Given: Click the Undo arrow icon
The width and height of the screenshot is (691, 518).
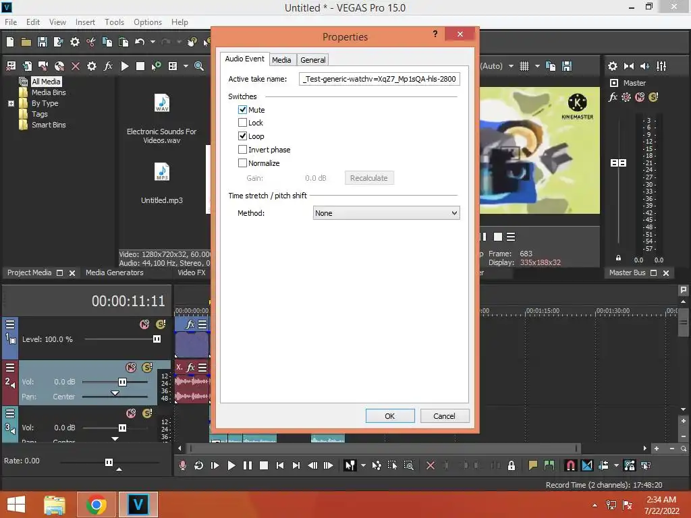Looking at the screenshot, I should (x=140, y=42).
